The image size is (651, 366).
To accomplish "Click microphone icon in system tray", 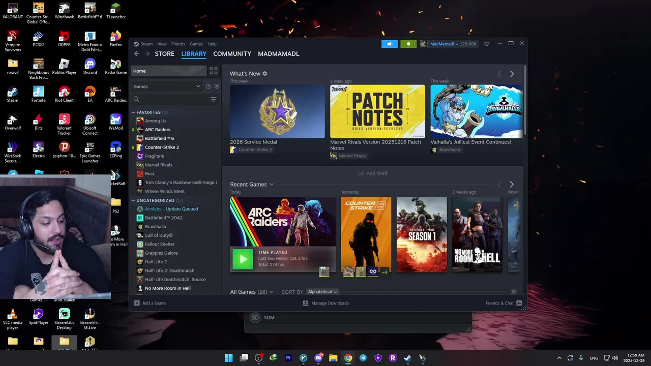I will click(581, 358).
